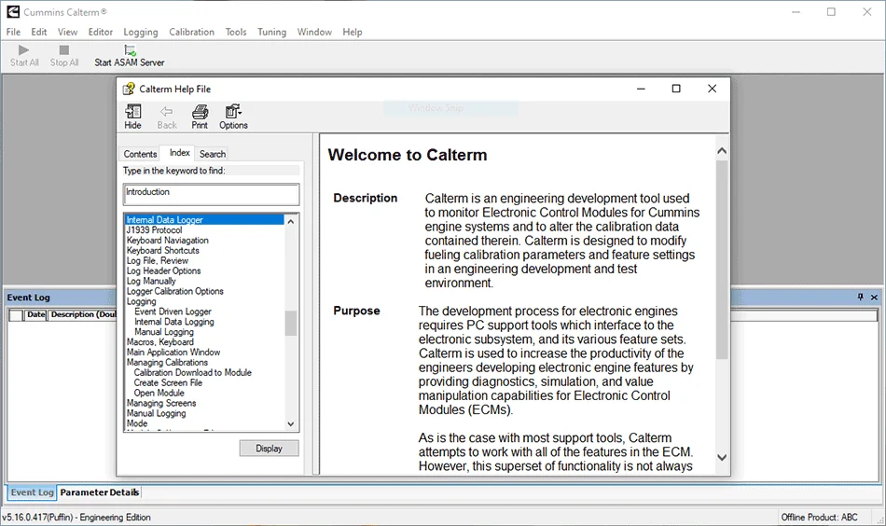The image size is (886, 526).
Task: Switch to the Contents tab
Action: click(x=141, y=154)
